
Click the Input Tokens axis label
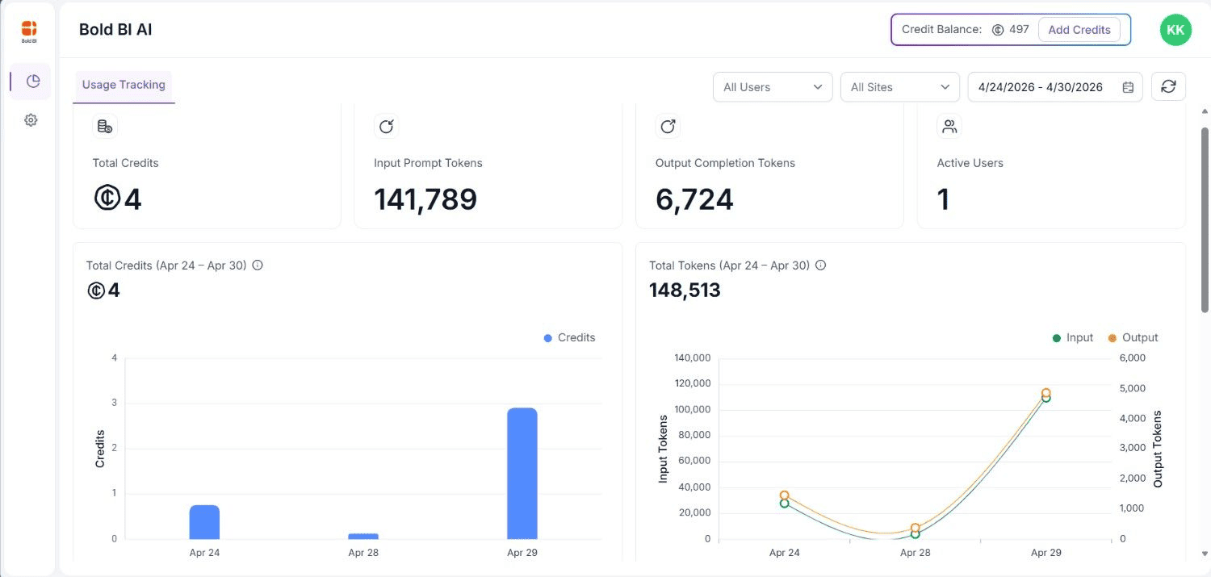click(x=664, y=449)
